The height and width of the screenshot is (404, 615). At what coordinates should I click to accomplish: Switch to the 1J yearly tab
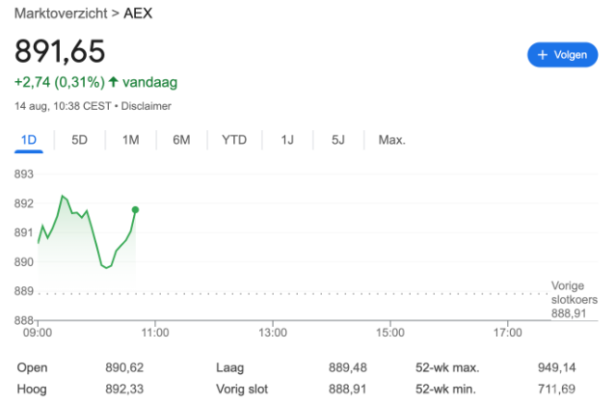pos(287,140)
